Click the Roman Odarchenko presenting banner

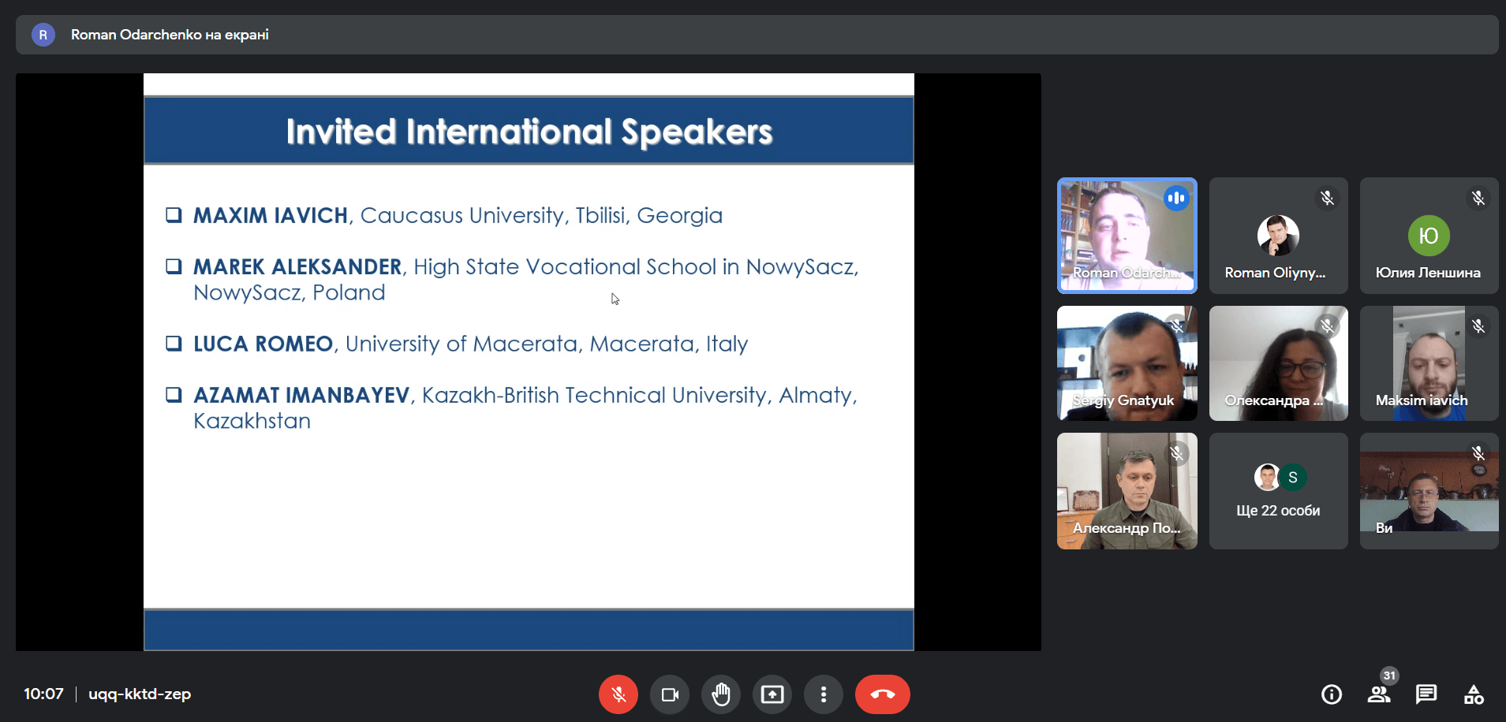(170, 35)
